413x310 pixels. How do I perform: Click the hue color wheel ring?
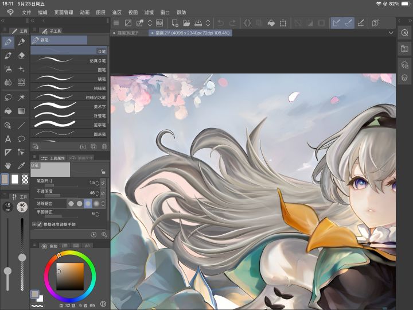tap(70, 253)
